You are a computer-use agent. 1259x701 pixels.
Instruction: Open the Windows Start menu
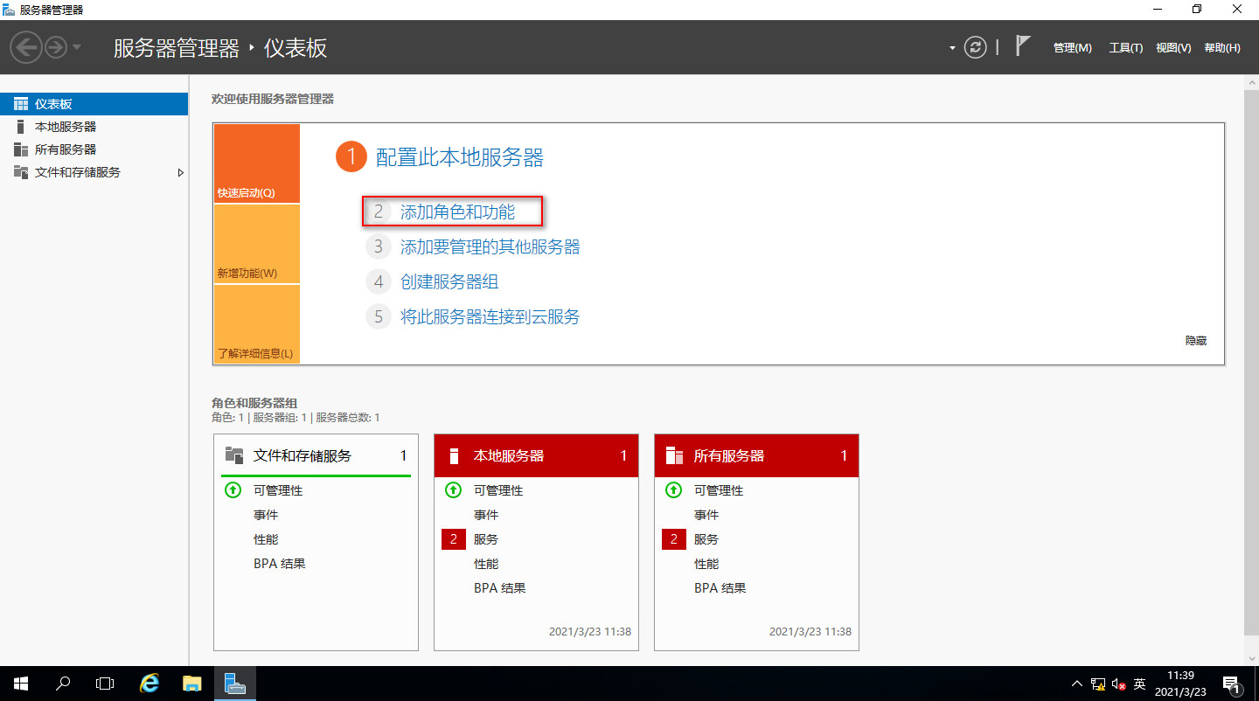[21, 684]
